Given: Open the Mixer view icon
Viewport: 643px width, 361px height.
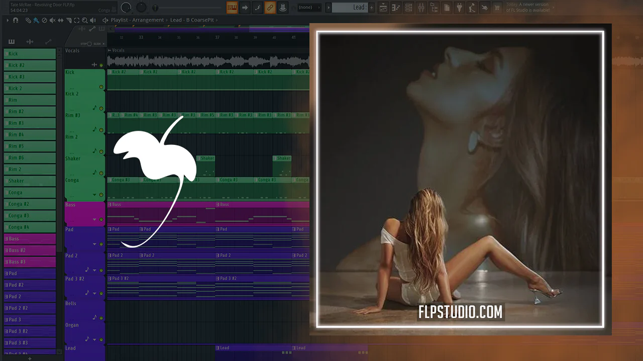Looking at the screenshot, I should coord(421,8).
